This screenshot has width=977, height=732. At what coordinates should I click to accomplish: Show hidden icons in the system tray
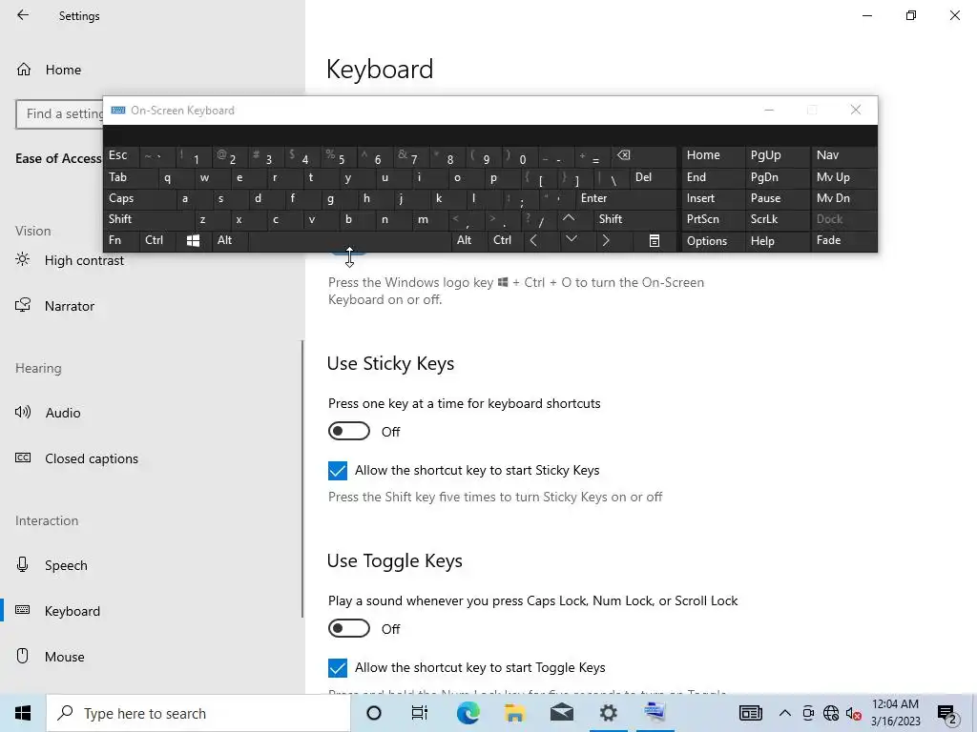click(x=785, y=713)
